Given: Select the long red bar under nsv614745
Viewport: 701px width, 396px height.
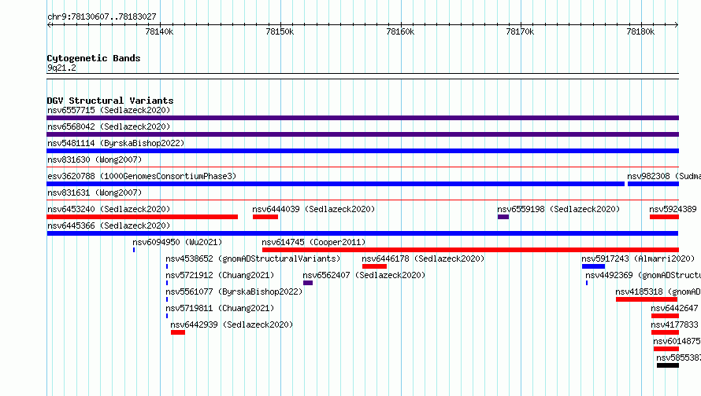Looking at the screenshot, I should [x=470, y=250].
